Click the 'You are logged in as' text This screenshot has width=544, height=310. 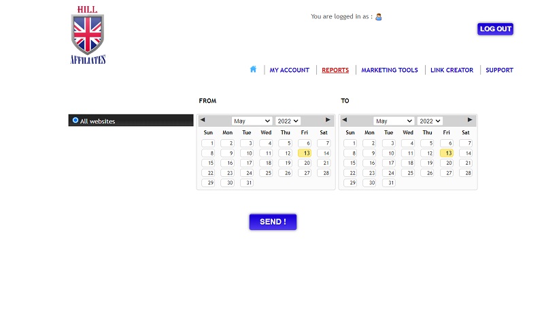click(342, 16)
